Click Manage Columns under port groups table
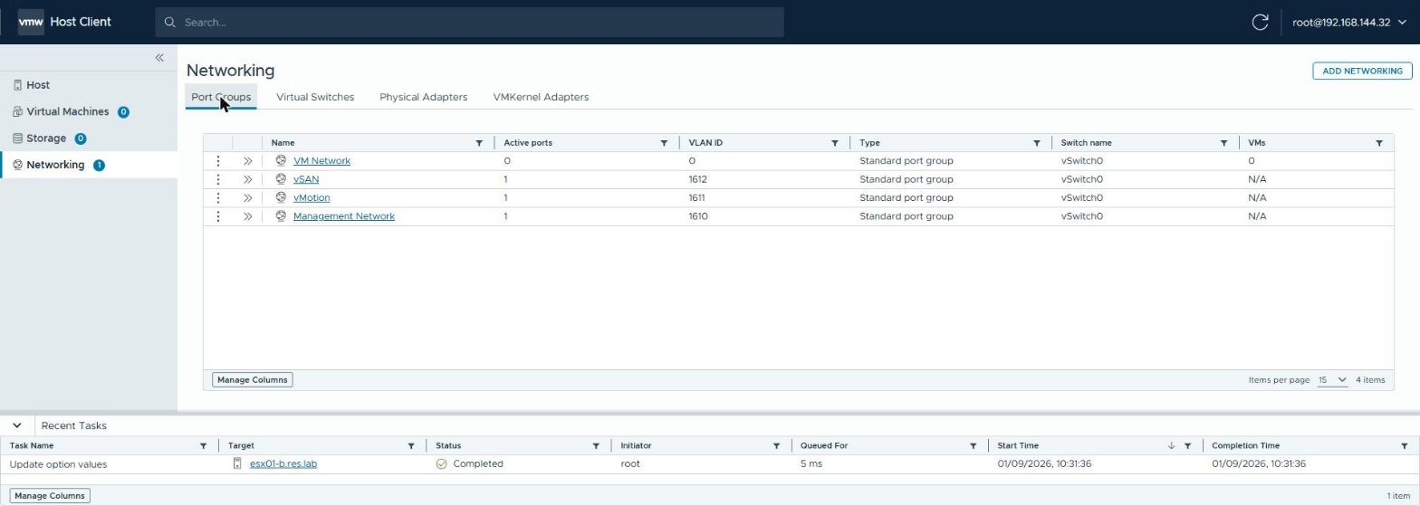 pos(253,380)
